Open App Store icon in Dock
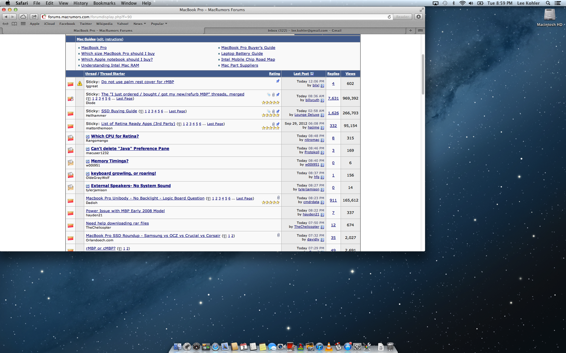566x353 pixels. [x=348, y=347]
